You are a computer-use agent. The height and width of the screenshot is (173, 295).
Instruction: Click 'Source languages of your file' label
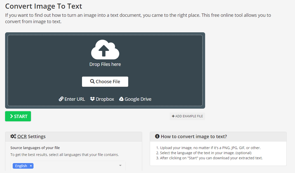(x=35, y=148)
